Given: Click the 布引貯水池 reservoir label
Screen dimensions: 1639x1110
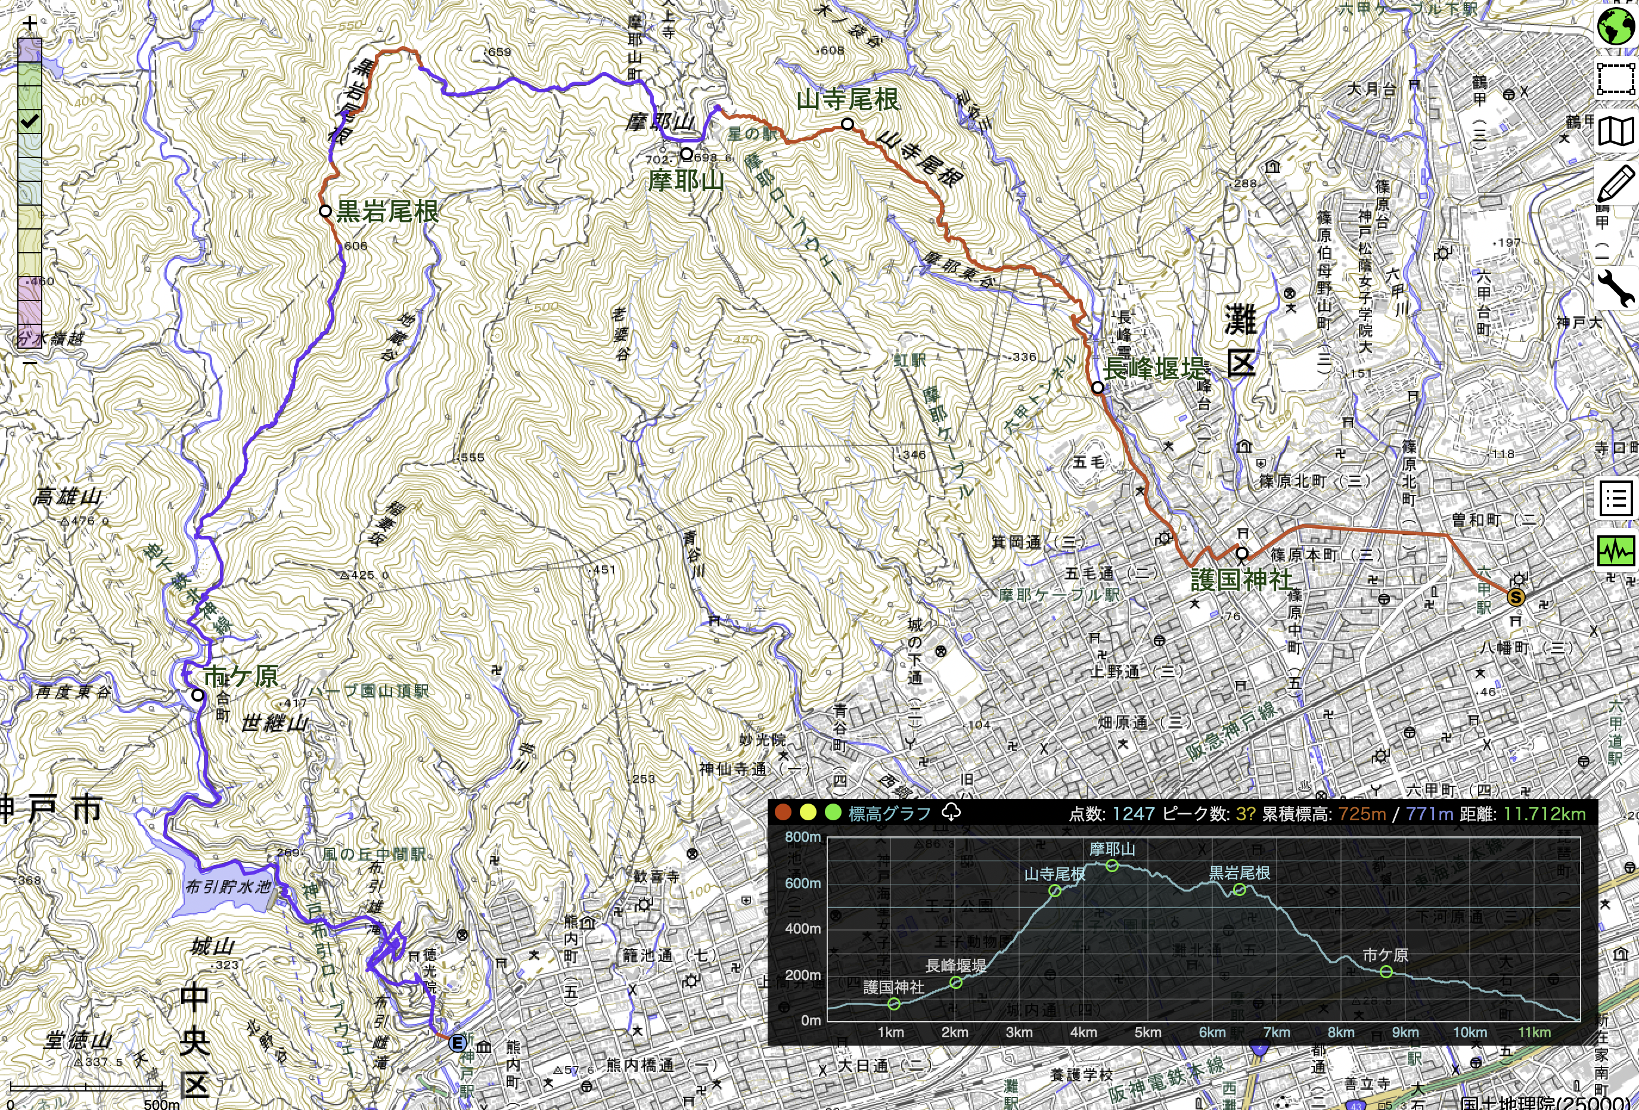Looking at the screenshot, I should [x=228, y=886].
